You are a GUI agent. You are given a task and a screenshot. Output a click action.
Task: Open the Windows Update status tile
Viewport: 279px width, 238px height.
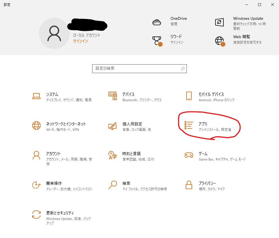tap(240, 23)
